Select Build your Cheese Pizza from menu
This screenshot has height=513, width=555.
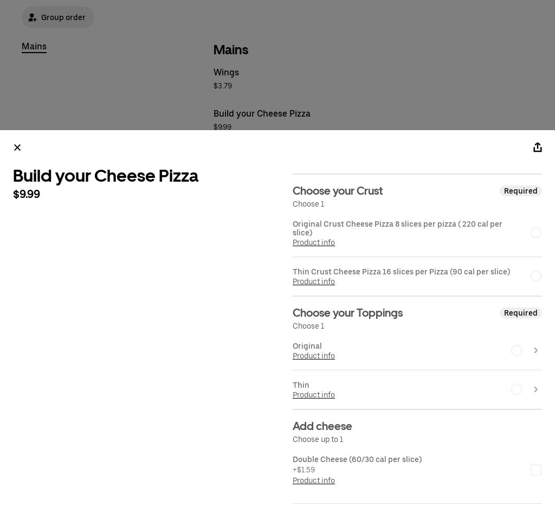pos(262,114)
